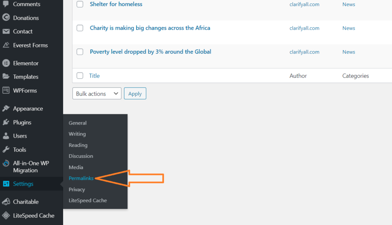392x225 pixels.
Task: Open the Charitable menu label
Action: click(x=26, y=202)
